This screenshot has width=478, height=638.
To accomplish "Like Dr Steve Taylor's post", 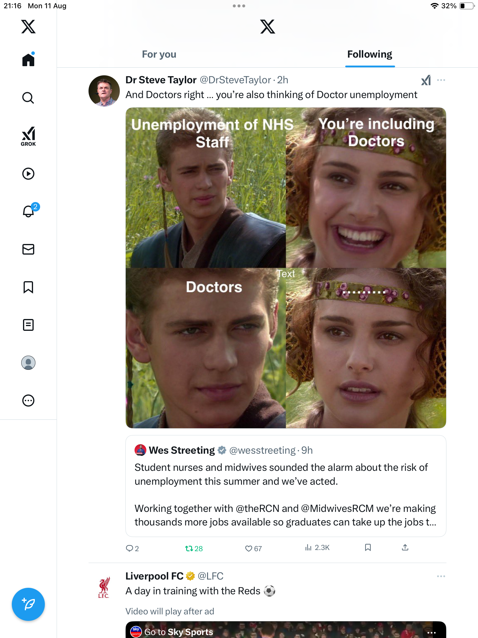I will pyautogui.click(x=249, y=549).
